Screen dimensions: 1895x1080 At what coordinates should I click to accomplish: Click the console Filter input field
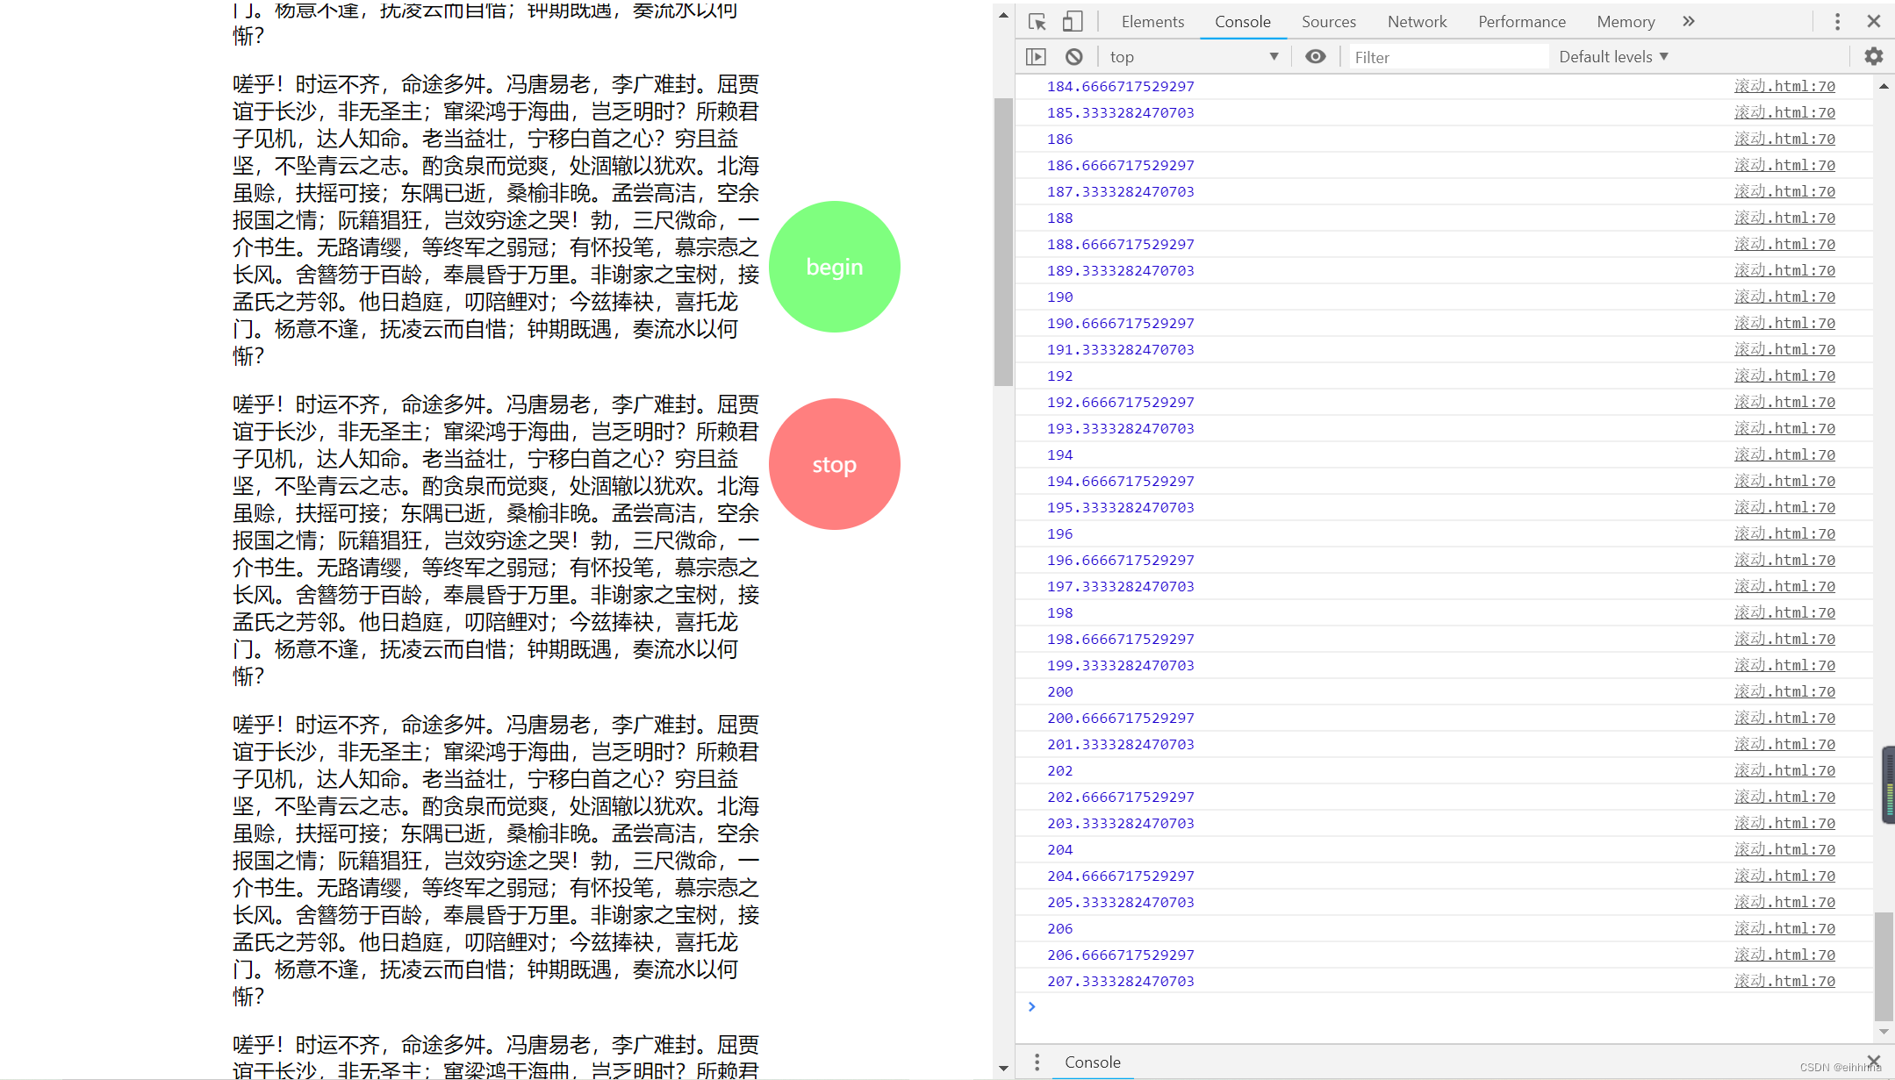(1448, 57)
